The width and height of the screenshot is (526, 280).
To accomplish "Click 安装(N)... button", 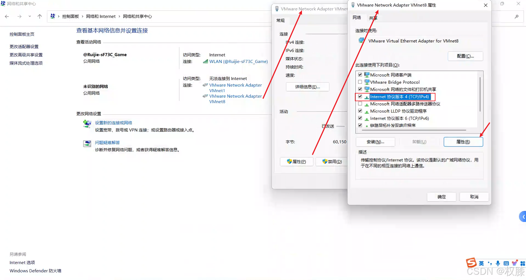I will [x=375, y=142].
